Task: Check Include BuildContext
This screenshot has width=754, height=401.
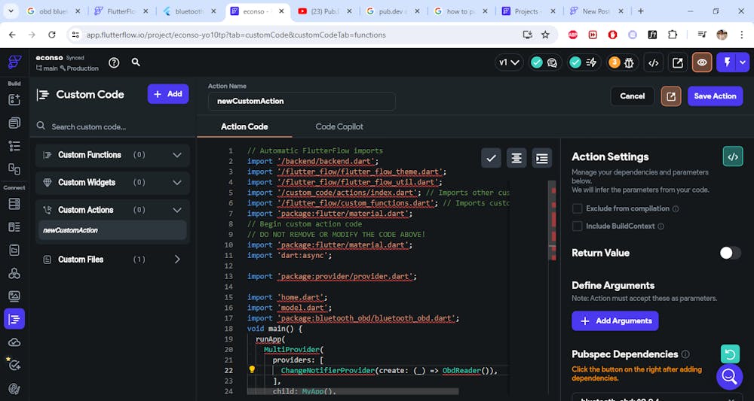Action: tap(577, 226)
